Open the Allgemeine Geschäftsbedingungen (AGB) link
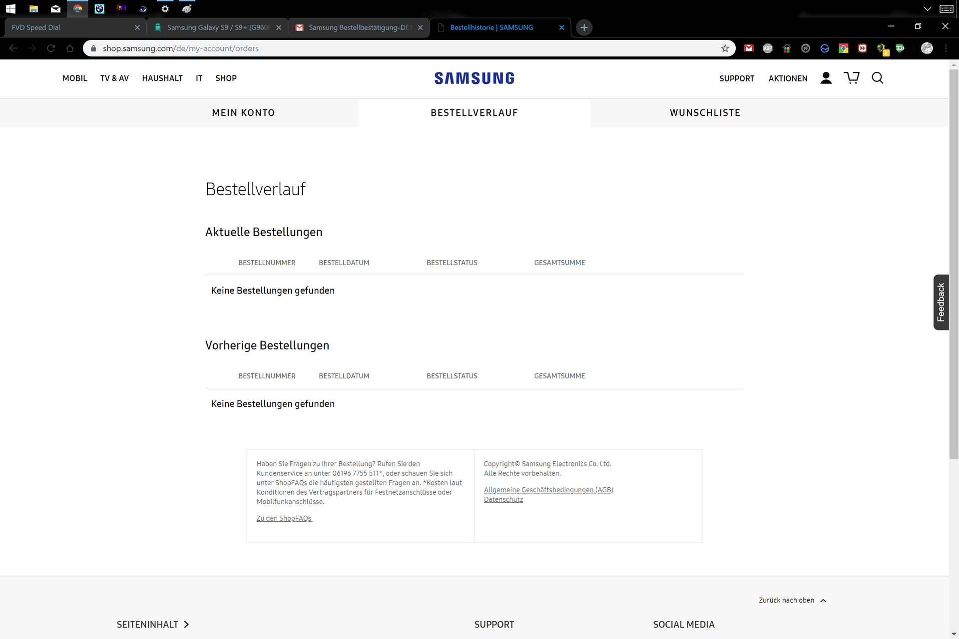The height and width of the screenshot is (639, 959). (x=548, y=490)
